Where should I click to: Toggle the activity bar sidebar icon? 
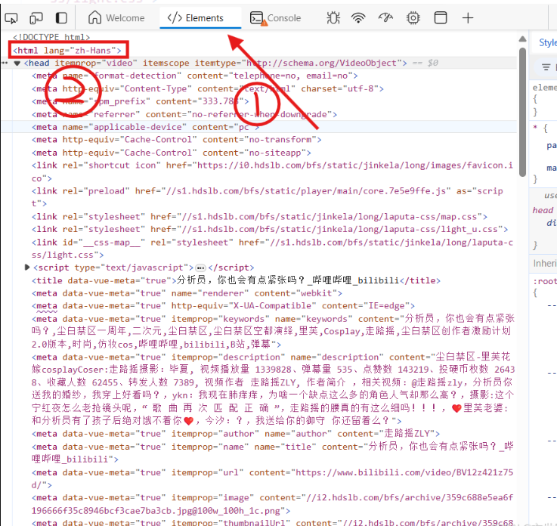pos(61,17)
